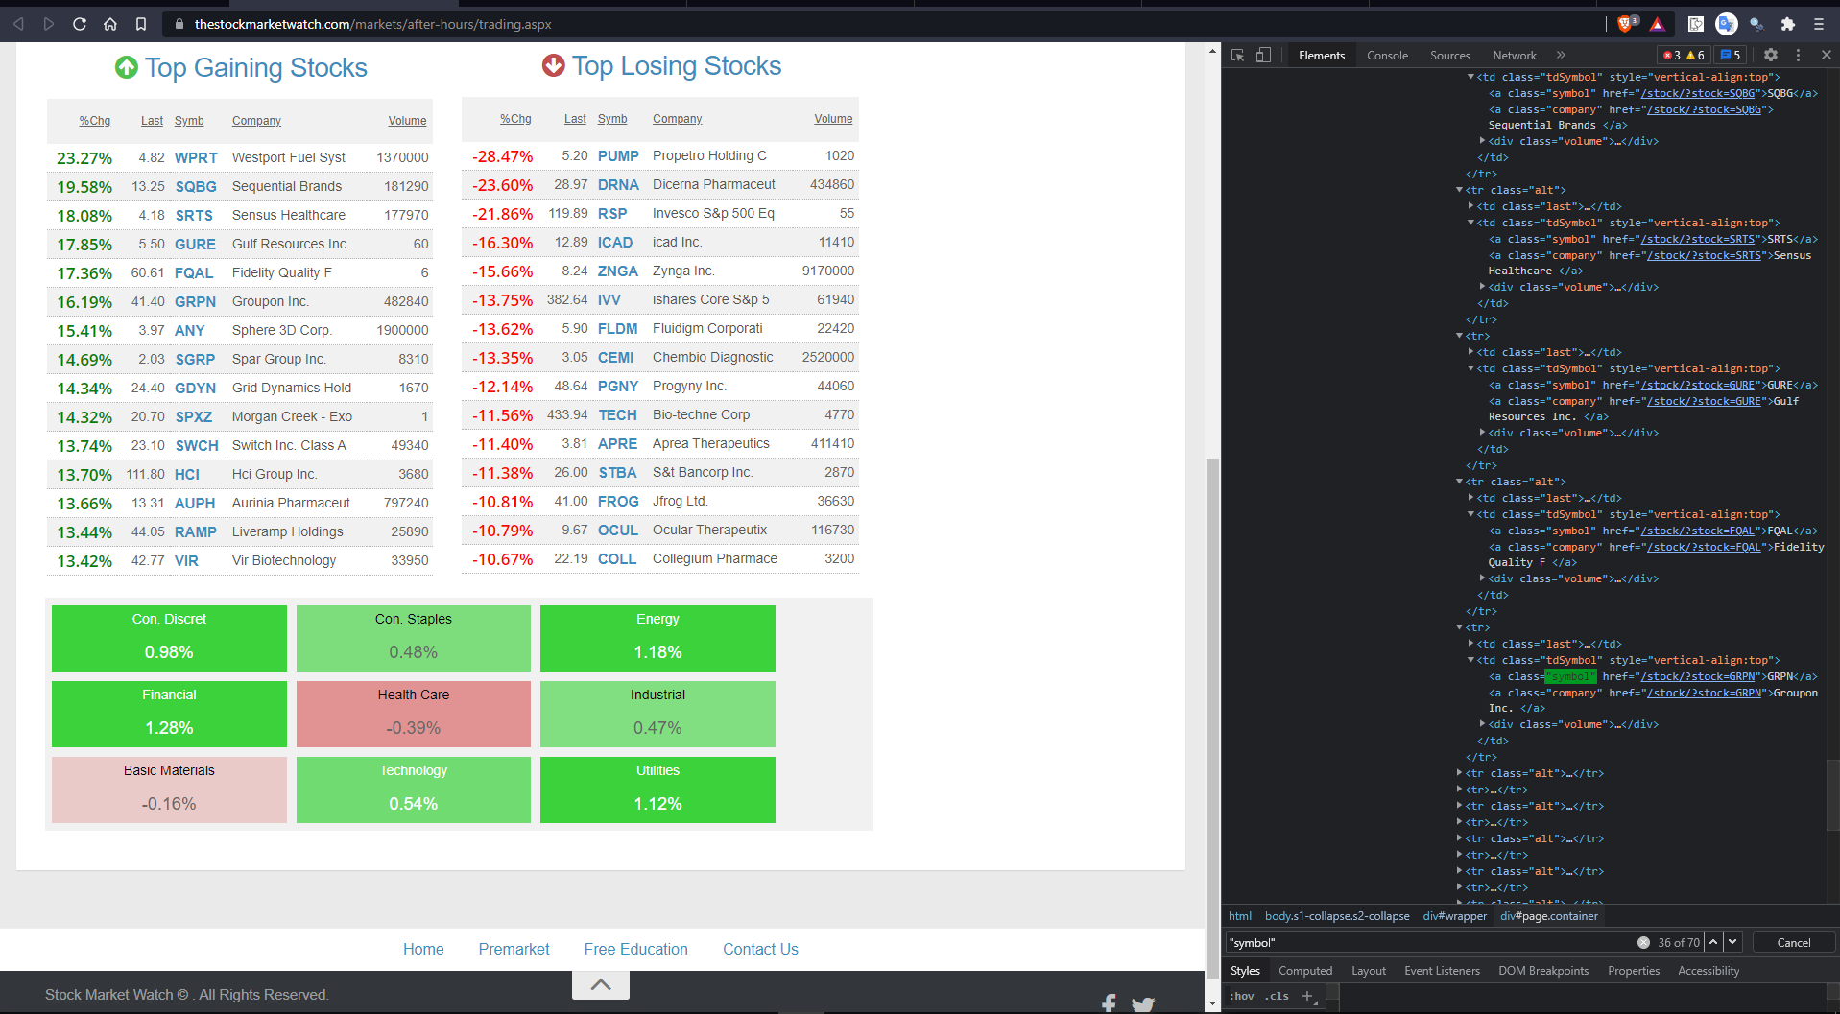The image size is (1840, 1014).
Task: Show more DevTools tabs with double chevron
Action: (1561, 55)
